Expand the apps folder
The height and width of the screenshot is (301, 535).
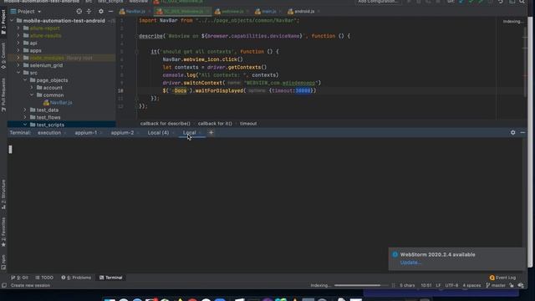[x=18, y=50]
